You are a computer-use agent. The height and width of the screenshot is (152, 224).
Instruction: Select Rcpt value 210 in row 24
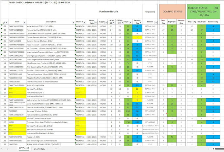point(128,111)
